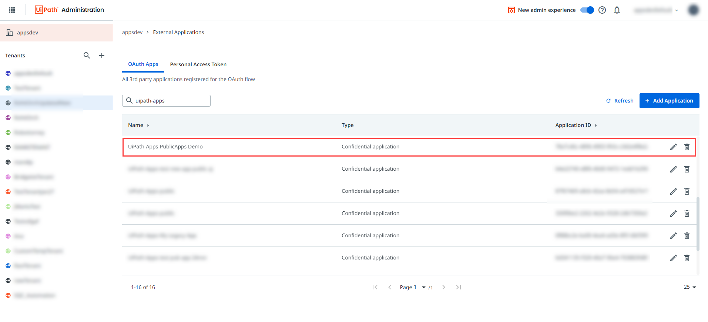
Task: Click the uipath-apps search field
Action: pyautogui.click(x=170, y=101)
